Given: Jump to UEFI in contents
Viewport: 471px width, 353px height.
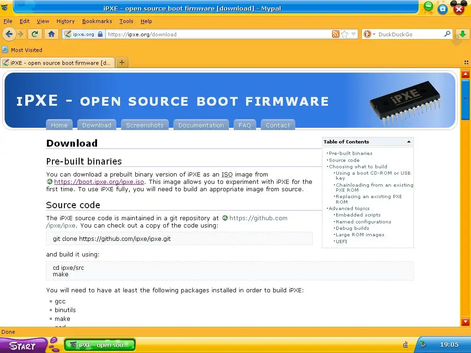Looking at the screenshot, I should [341, 241].
